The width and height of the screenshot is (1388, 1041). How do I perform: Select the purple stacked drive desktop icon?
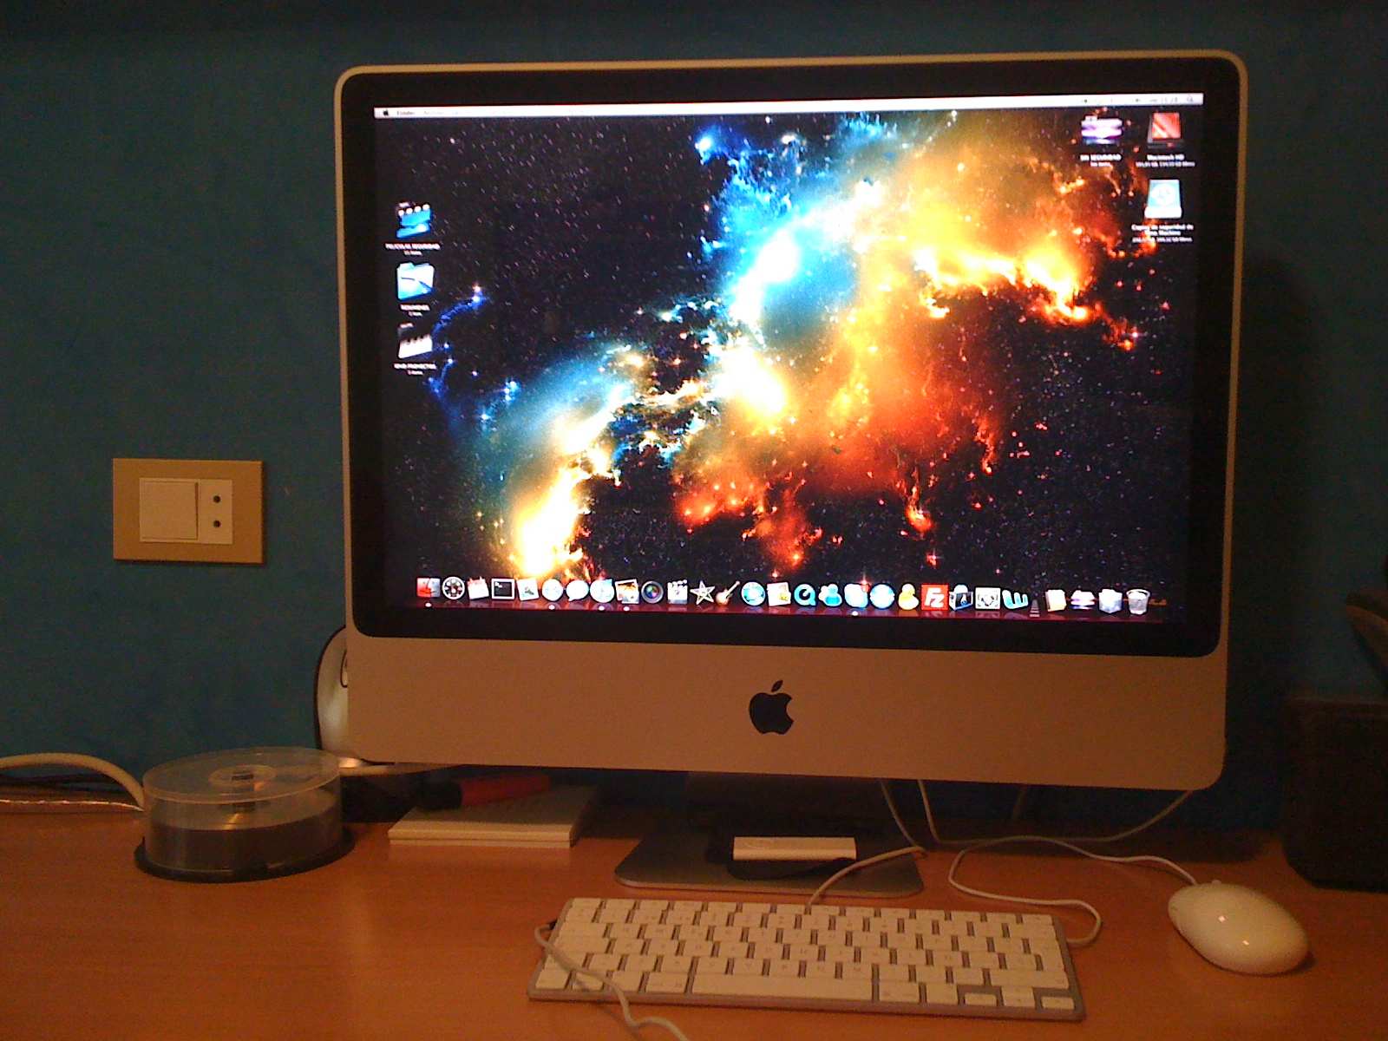(x=1102, y=131)
